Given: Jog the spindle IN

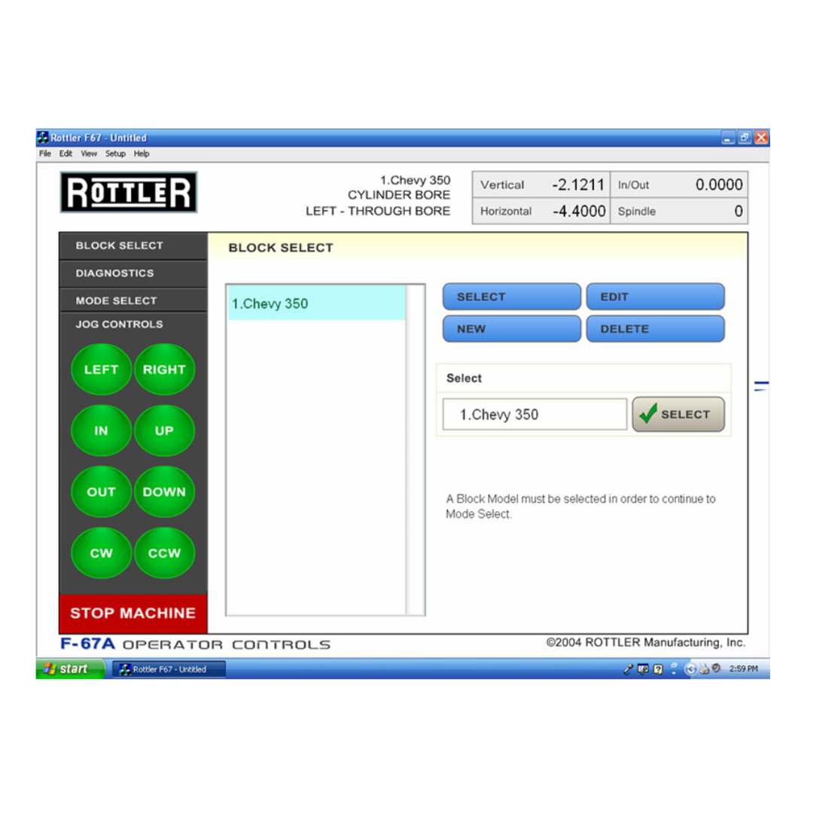Looking at the screenshot, I should click(101, 431).
